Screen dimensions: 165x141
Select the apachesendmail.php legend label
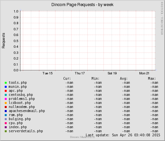coord(27,111)
